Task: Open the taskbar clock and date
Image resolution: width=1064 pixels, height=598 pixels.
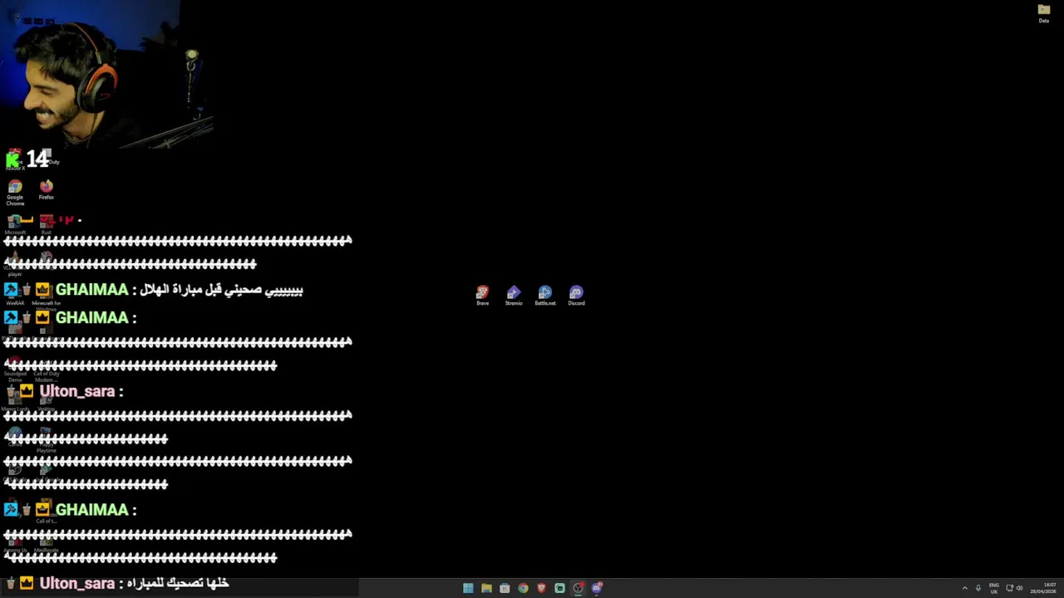Action: click(x=1043, y=588)
